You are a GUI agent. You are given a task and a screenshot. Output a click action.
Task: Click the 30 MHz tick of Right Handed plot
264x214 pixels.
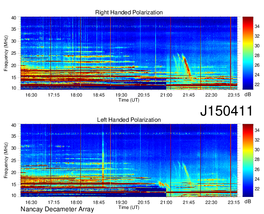(14, 41)
